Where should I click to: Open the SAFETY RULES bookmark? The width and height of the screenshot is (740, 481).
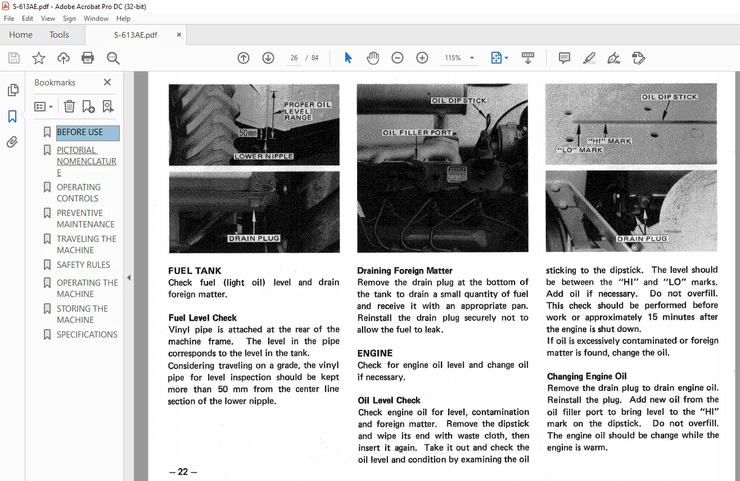point(83,265)
